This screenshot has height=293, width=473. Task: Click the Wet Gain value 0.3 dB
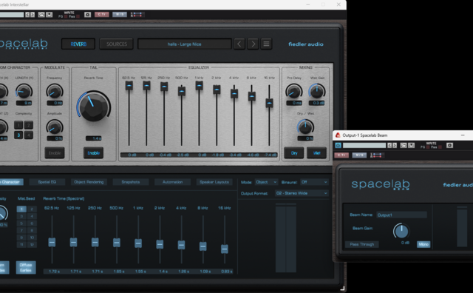pos(317,104)
